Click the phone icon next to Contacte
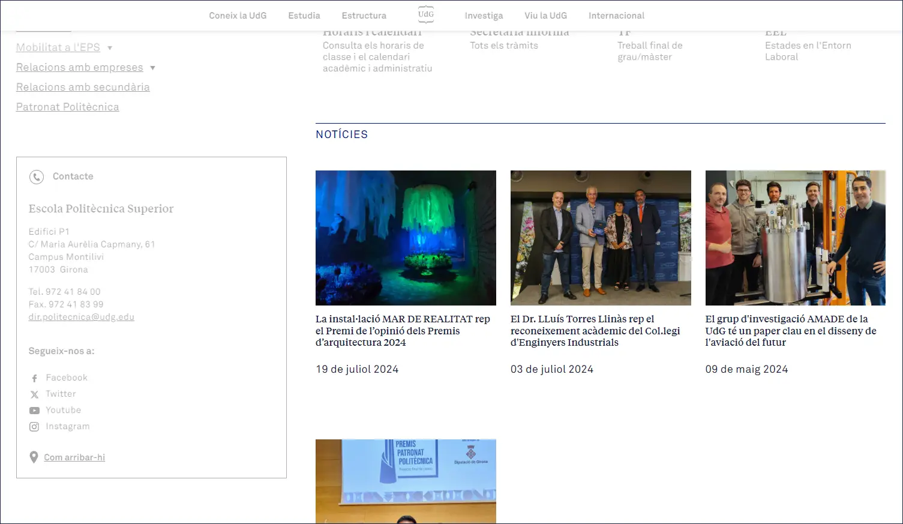 coord(37,177)
